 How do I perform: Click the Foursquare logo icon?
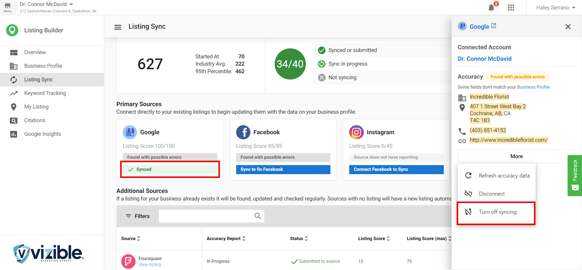pyautogui.click(x=128, y=261)
